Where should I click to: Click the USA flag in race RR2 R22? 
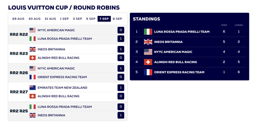[32, 30]
